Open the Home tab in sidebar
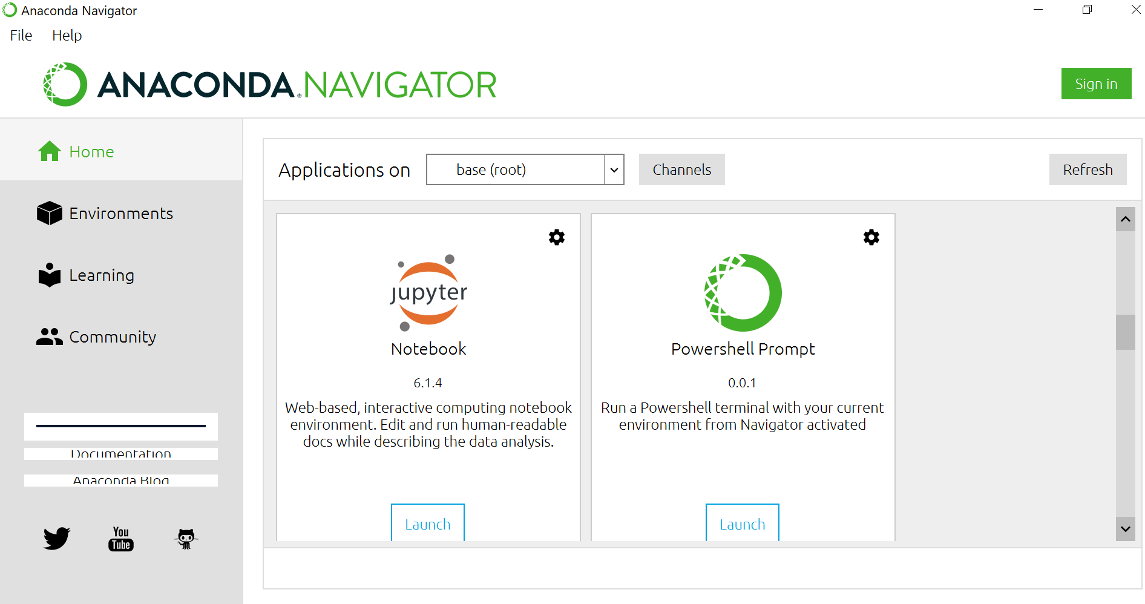Image resolution: width=1145 pixels, height=604 pixels. click(x=121, y=151)
